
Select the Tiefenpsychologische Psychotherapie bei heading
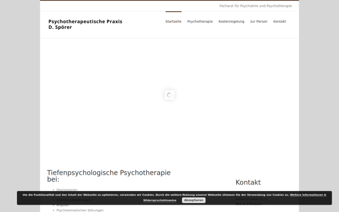tap(108, 176)
